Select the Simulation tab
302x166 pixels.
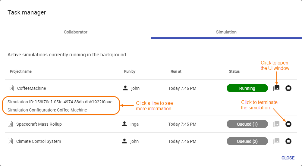226,32
